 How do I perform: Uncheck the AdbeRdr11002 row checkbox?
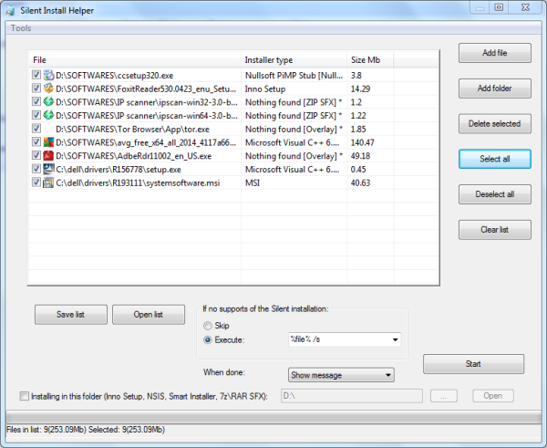click(36, 155)
